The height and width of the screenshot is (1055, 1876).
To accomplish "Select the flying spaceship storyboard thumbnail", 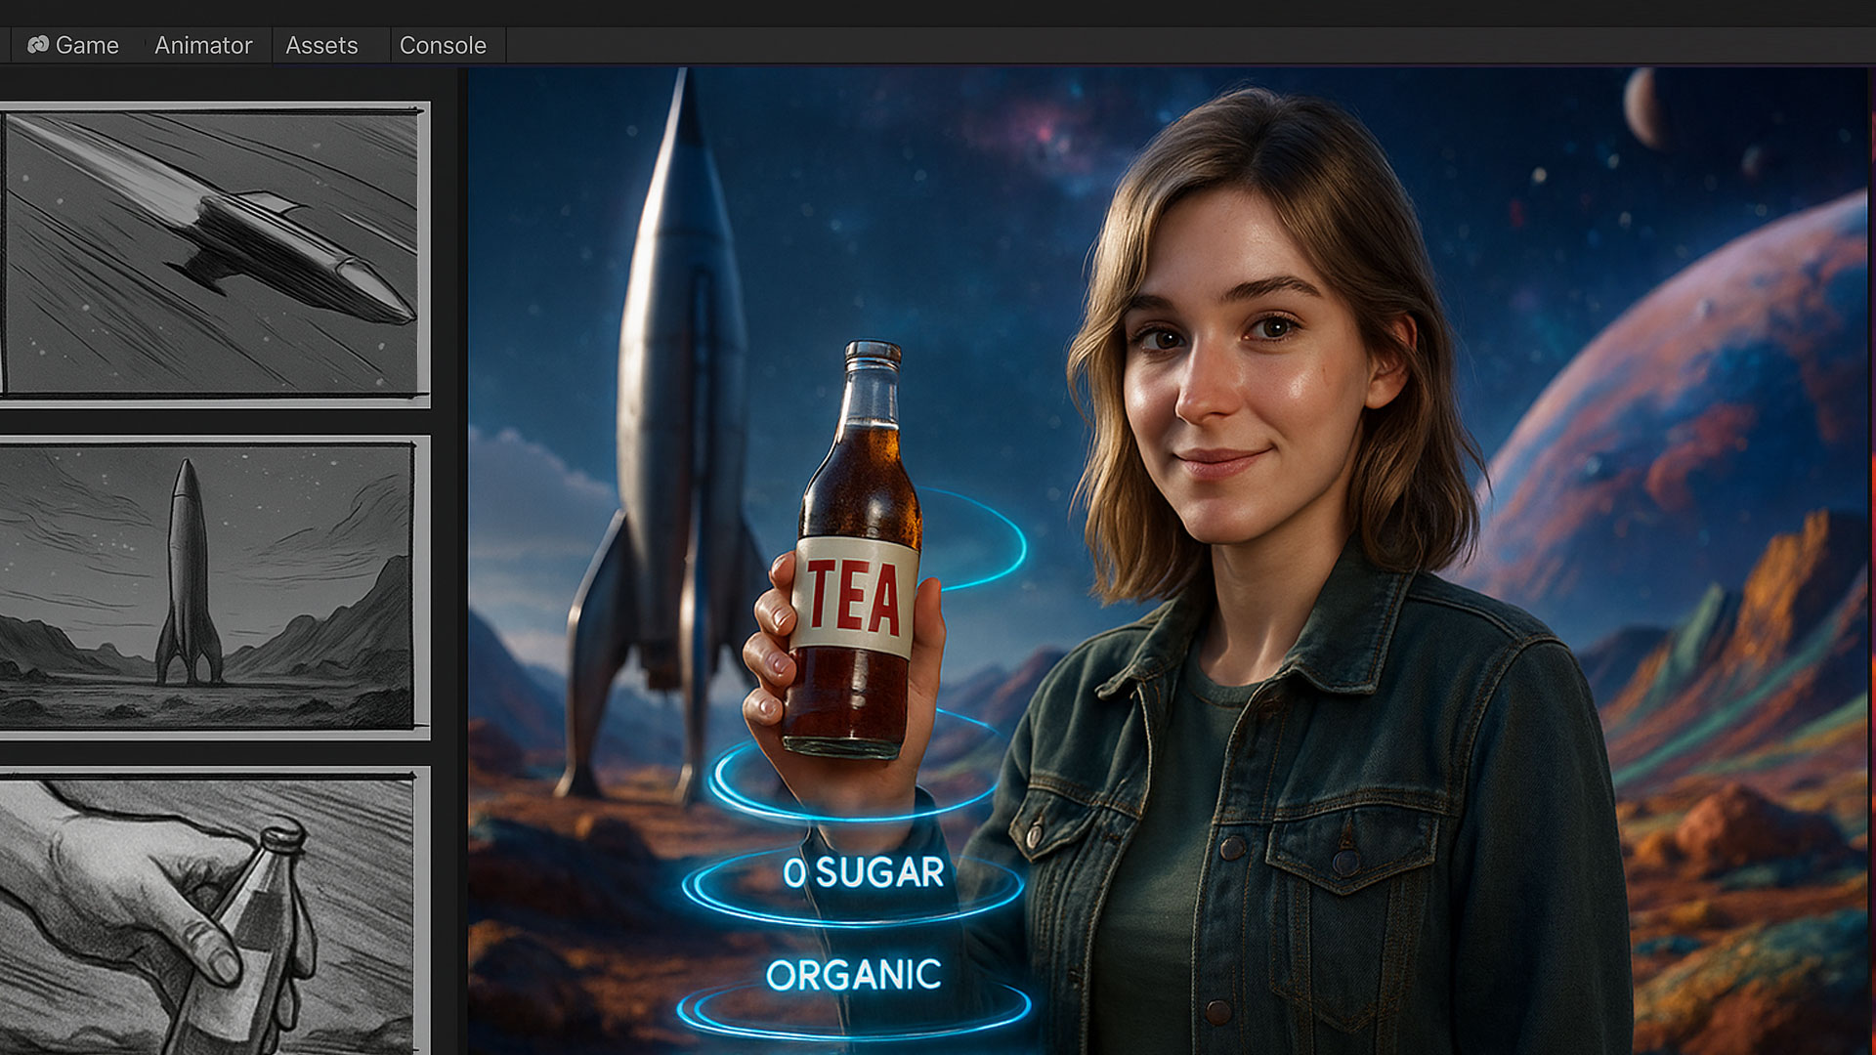I will (x=213, y=253).
